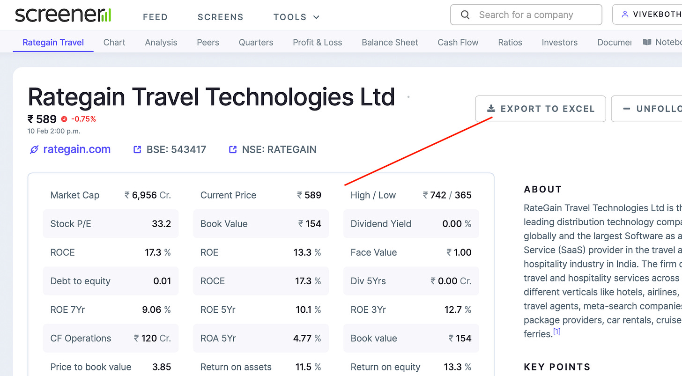Image resolution: width=682 pixels, height=376 pixels.
Task: Switch to the Peers tab
Action: [208, 42]
